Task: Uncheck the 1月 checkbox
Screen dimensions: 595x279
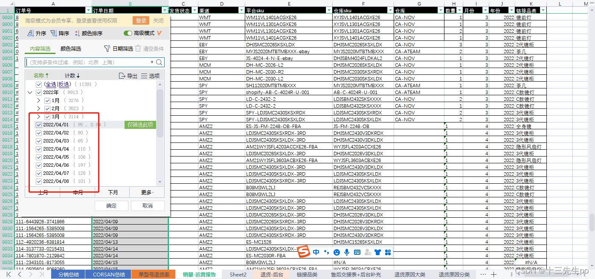Action: tap(47, 100)
